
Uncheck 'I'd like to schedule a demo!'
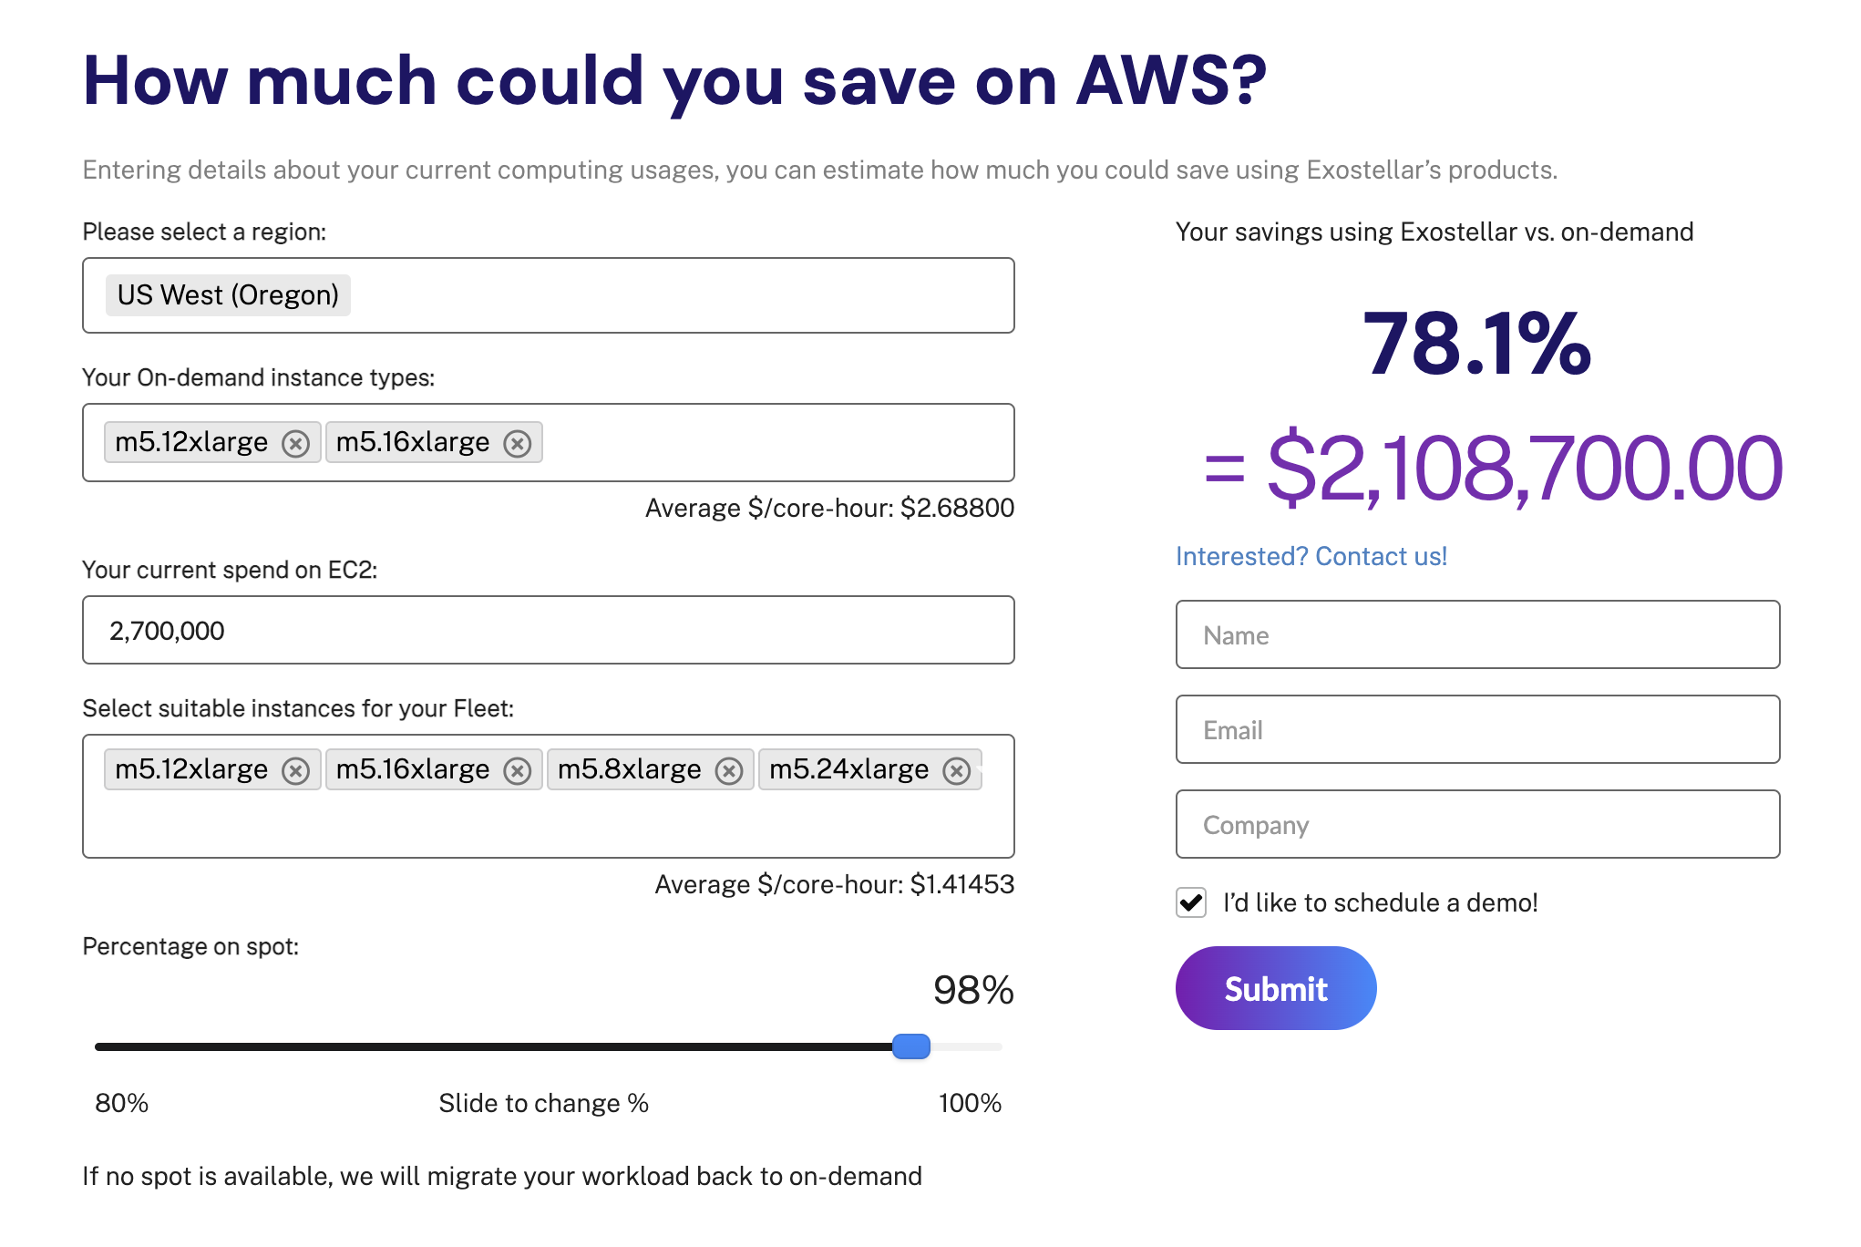click(x=1190, y=902)
